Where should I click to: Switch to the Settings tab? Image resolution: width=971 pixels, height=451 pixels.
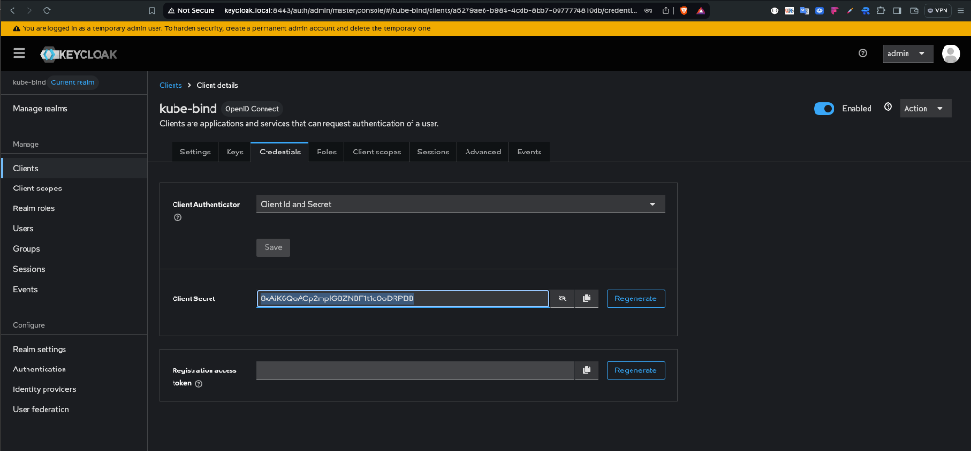[x=194, y=152]
